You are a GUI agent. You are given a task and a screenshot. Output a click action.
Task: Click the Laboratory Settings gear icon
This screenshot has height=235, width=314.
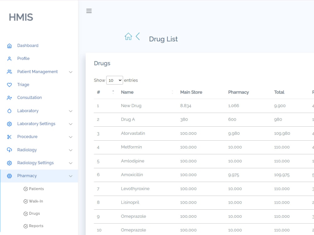pos(9,124)
